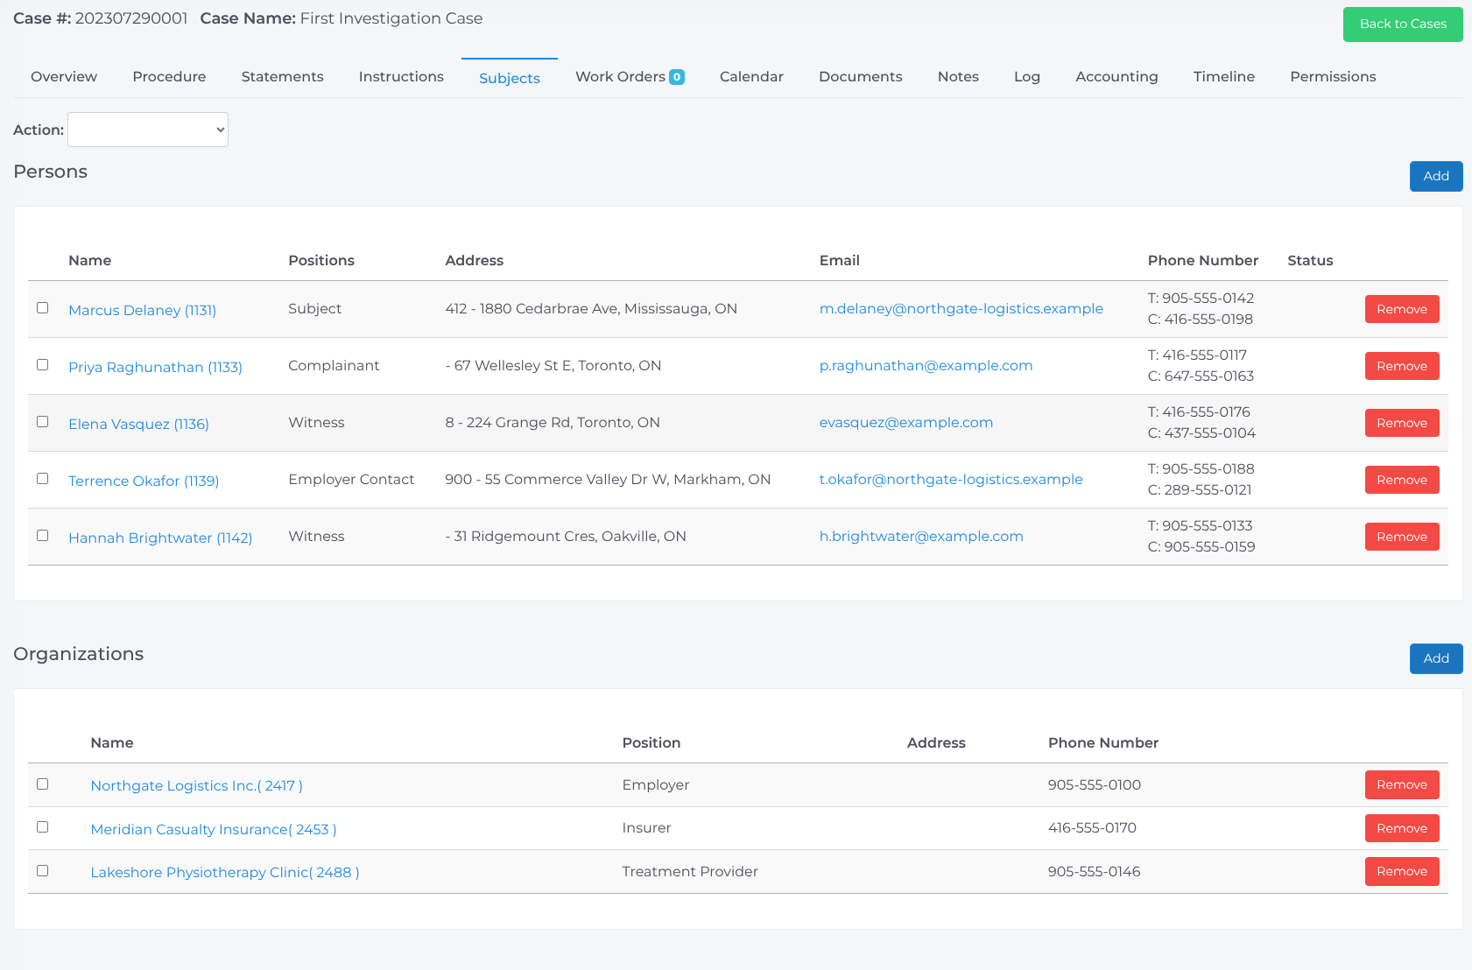Click h.brightwater@example.com email link
The image size is (1472, 970).
[x=921, y=536]
